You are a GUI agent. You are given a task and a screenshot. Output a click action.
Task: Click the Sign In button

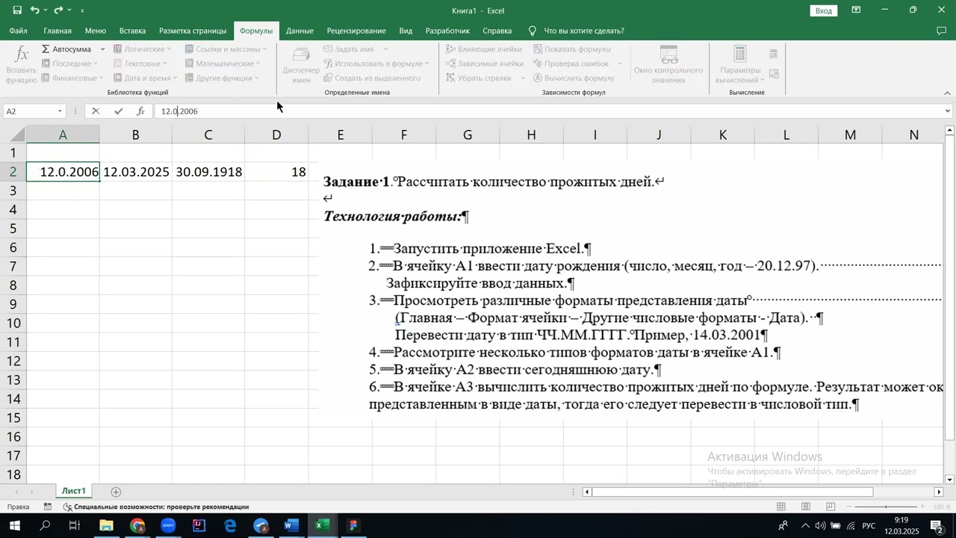824,10
